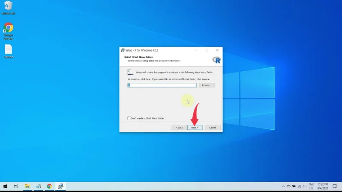This screenshot has height=192, width=342.
Task: Open File Explorer from the taskbar
Action: [x=27, y=186]
